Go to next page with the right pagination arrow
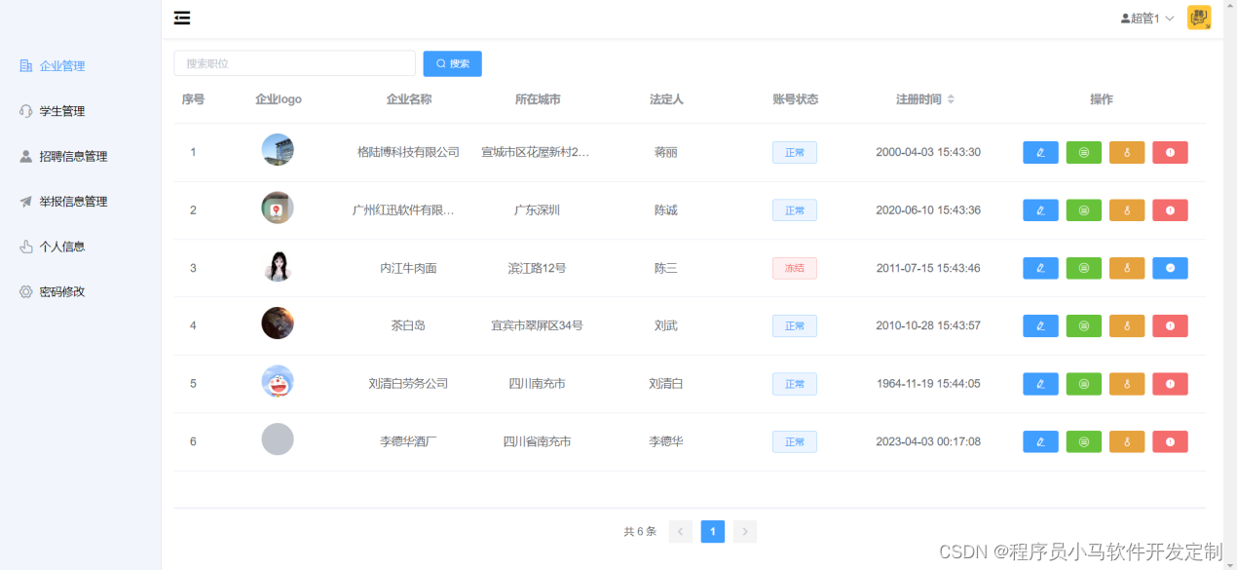Image resolution: width=1237 pixels, height=570 pixels. [x=744, y=531]
